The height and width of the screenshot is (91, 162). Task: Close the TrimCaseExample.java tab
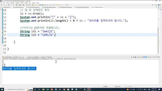pyautogui.click(x=104, y=7)
